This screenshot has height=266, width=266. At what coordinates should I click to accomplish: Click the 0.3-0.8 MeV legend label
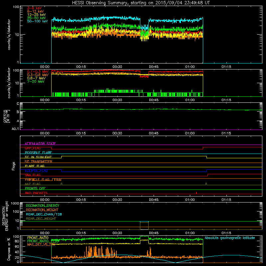(x=38, y=75)
